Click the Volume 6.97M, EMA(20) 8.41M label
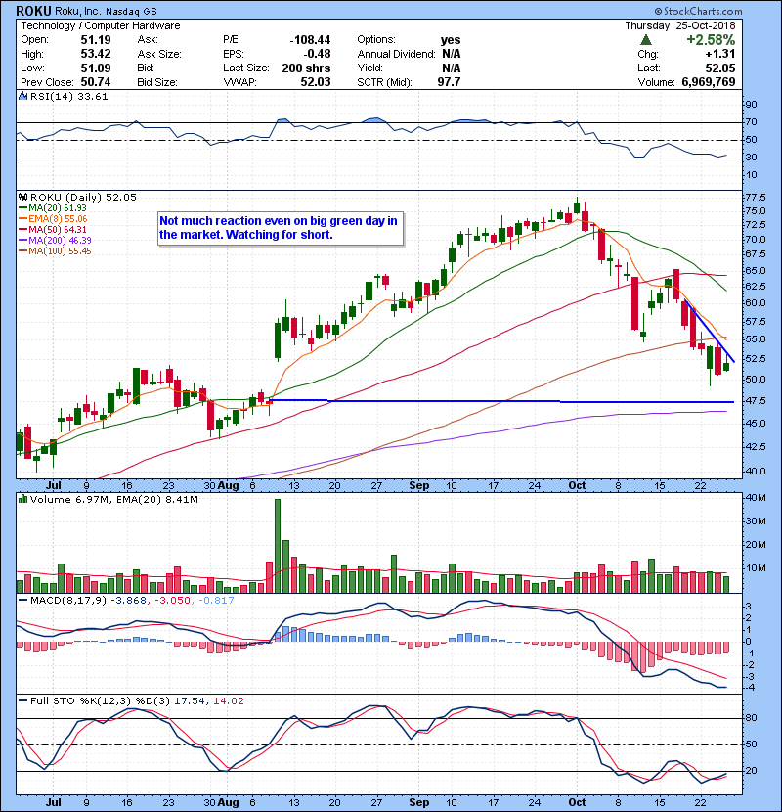The height and width of the screenshot is (812, 782). point(113,499)
